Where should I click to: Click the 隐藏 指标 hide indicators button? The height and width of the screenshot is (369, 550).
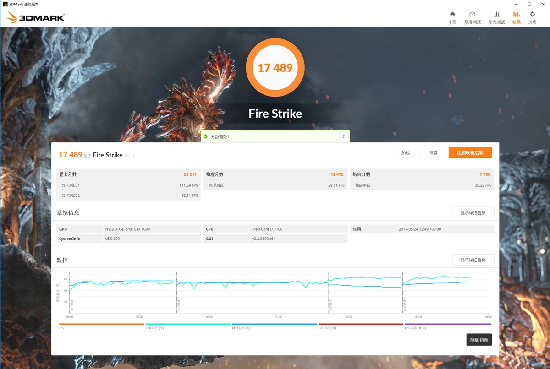click(479, 340)
